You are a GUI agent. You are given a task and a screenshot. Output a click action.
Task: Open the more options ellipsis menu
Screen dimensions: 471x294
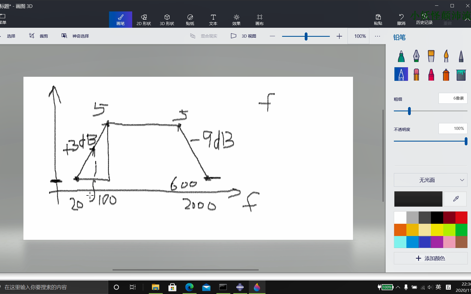point(378,36)
